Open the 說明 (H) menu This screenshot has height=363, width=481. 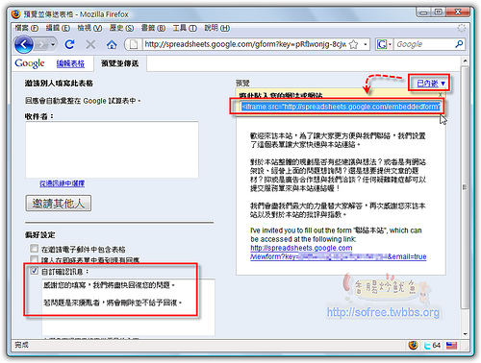pos(217,28)
